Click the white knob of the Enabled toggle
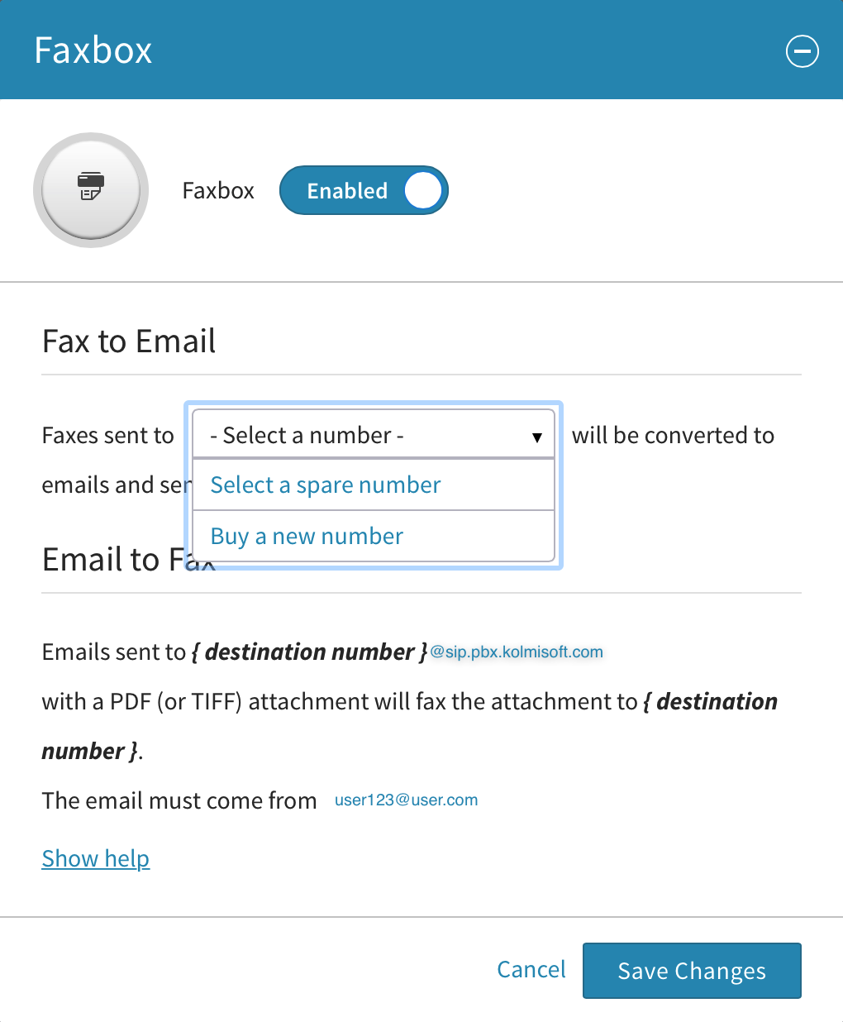843x1022 pixels. (422, 191)
